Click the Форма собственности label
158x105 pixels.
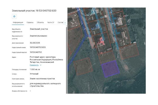pyautogui.click(x=19, y=91)
